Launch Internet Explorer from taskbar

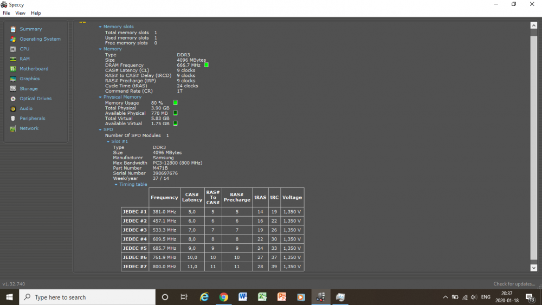click(204, 297)
